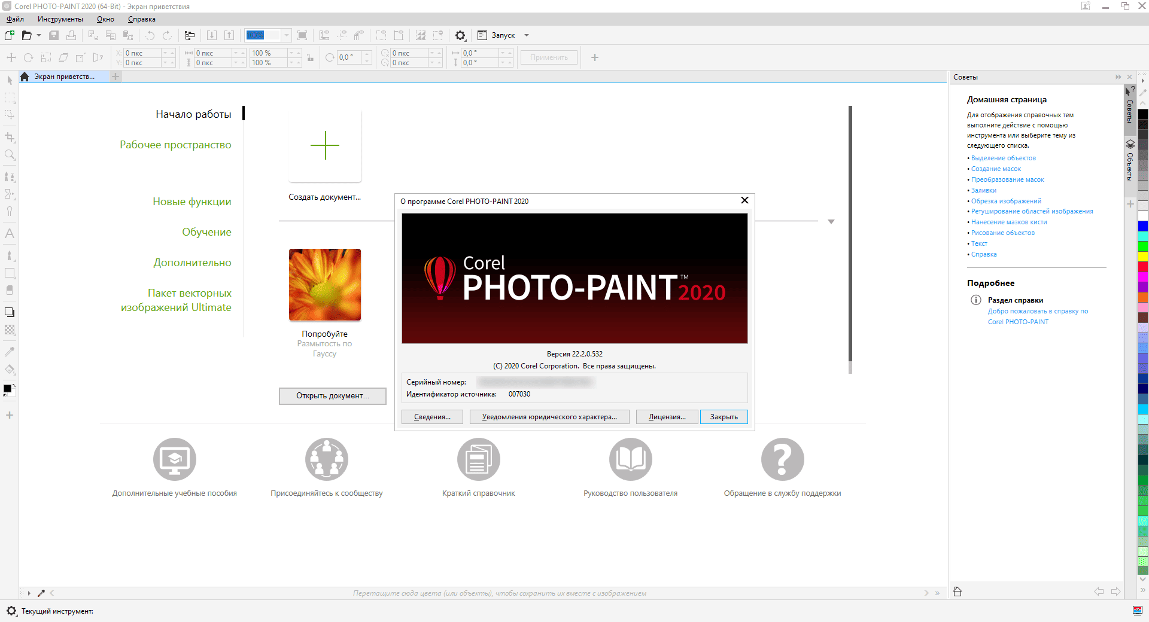Open the Создание масок help link
This screenshot has width=1149, height=622.
coord(996,169)
